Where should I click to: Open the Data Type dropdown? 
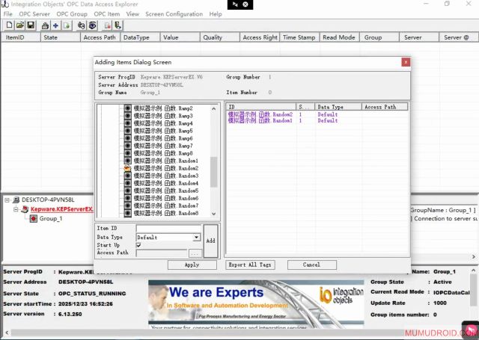click(x=197, y=237)
